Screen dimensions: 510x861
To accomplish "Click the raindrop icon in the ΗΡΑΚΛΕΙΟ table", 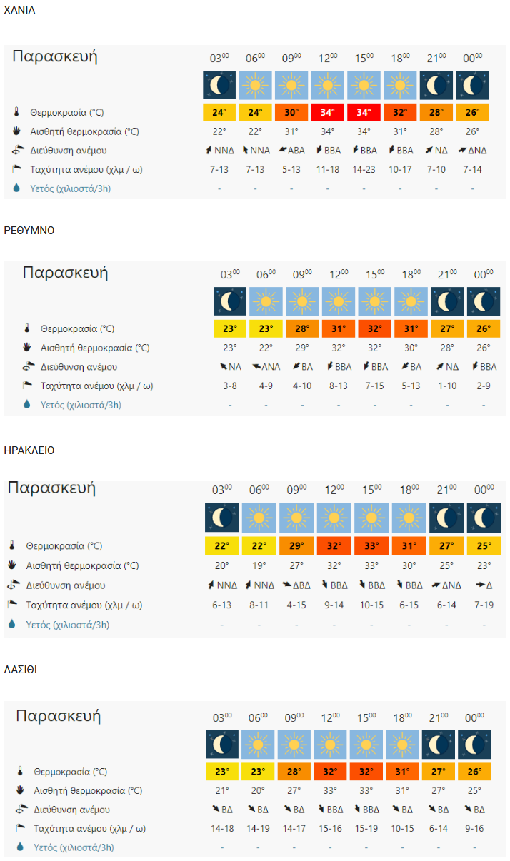I will click(11, 625).
